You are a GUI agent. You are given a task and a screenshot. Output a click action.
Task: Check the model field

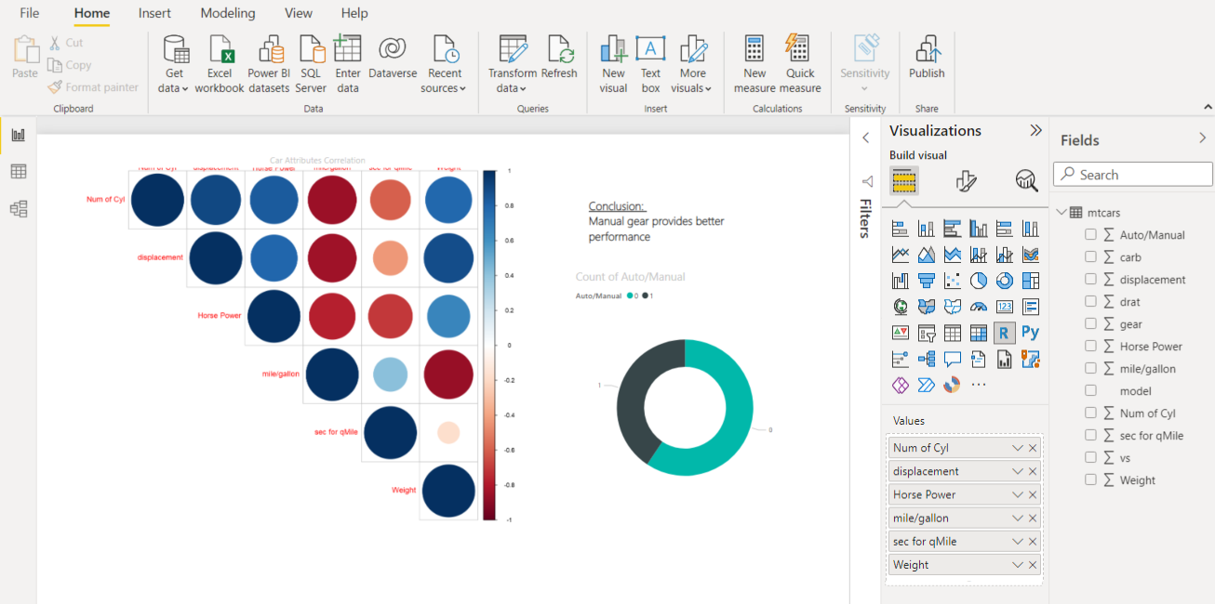[x=1090, y=391]
